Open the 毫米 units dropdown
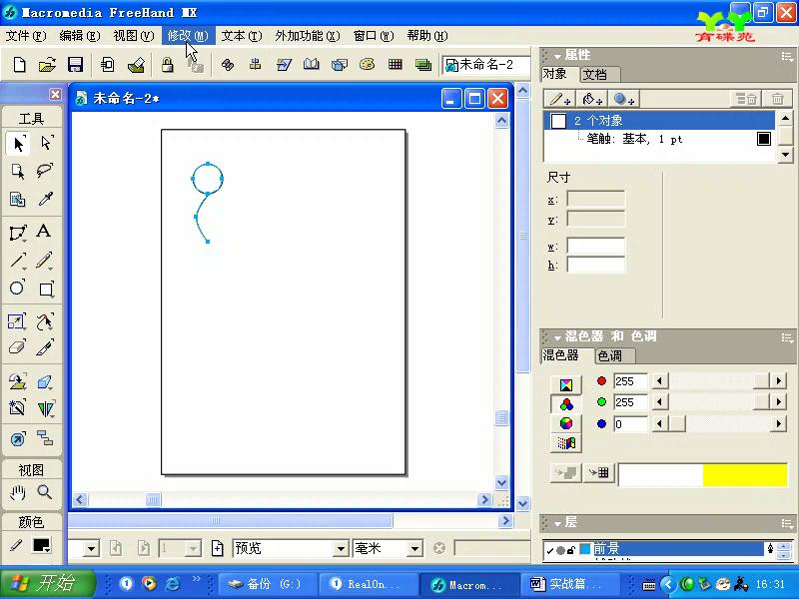Viewport: 799px width, 599px height. (414, 548)
